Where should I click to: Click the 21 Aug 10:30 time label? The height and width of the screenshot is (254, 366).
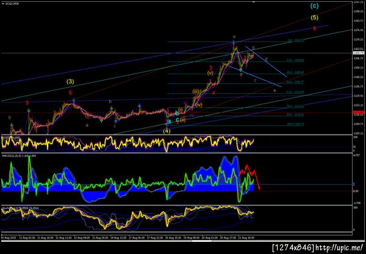click(246, 238)
